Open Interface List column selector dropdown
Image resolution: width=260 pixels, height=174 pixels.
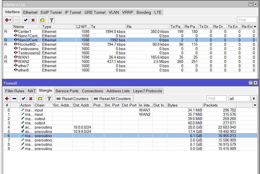[255, 27]
